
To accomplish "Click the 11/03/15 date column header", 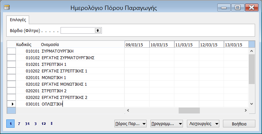I will [x=187, y=45].
